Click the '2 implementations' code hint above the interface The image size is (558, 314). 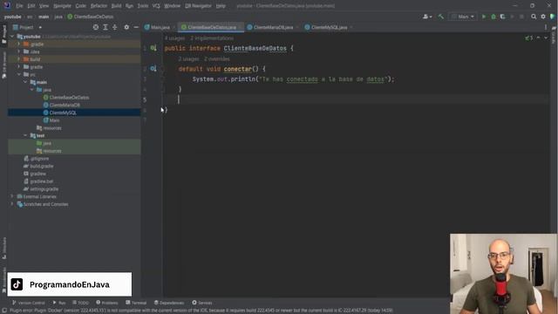[212, 38]
